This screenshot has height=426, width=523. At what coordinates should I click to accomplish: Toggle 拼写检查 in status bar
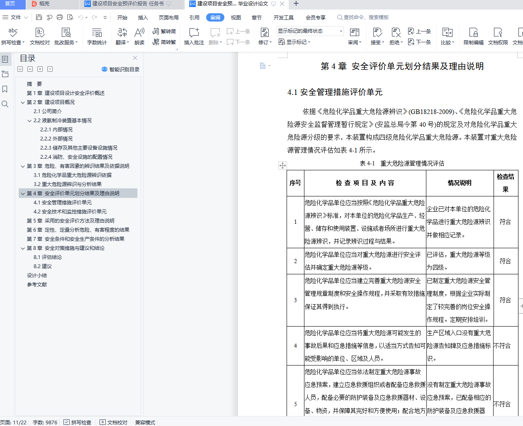pos(78,422)
